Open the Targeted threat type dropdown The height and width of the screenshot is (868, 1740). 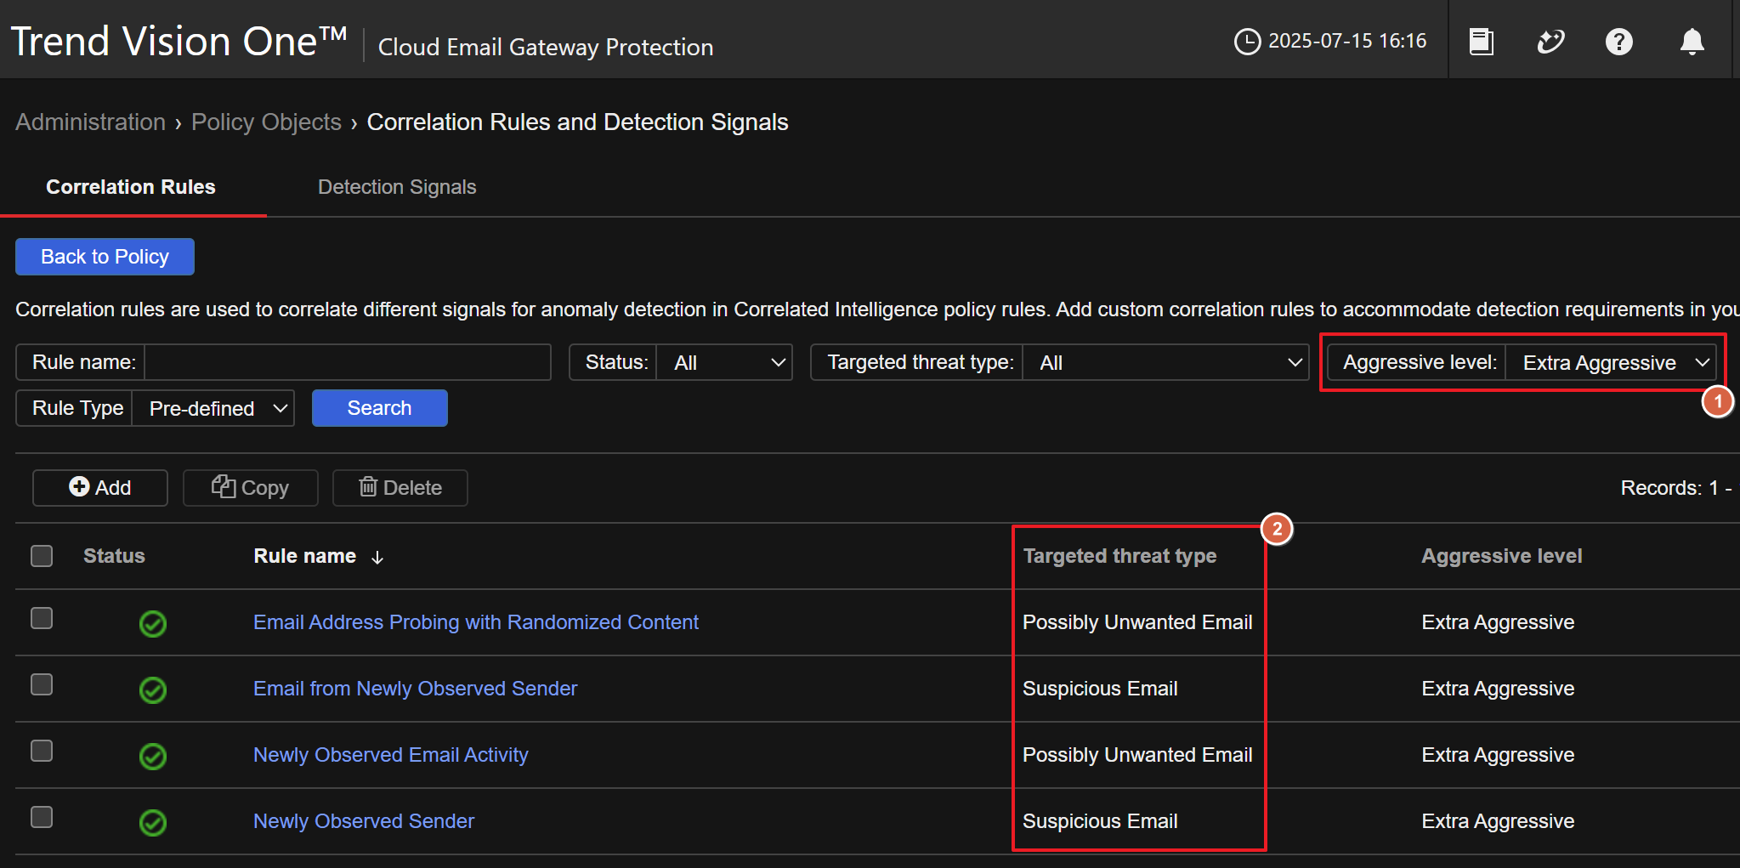1165,363
